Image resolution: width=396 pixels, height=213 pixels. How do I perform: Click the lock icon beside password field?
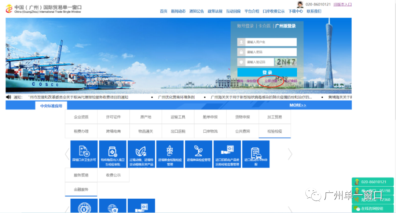[x=241, y=52]
